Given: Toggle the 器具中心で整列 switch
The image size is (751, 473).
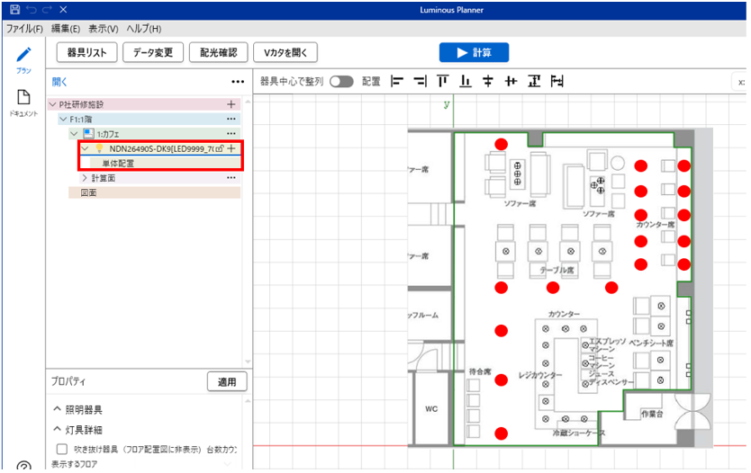Looking at the screenshot, I should pos(341,81).
